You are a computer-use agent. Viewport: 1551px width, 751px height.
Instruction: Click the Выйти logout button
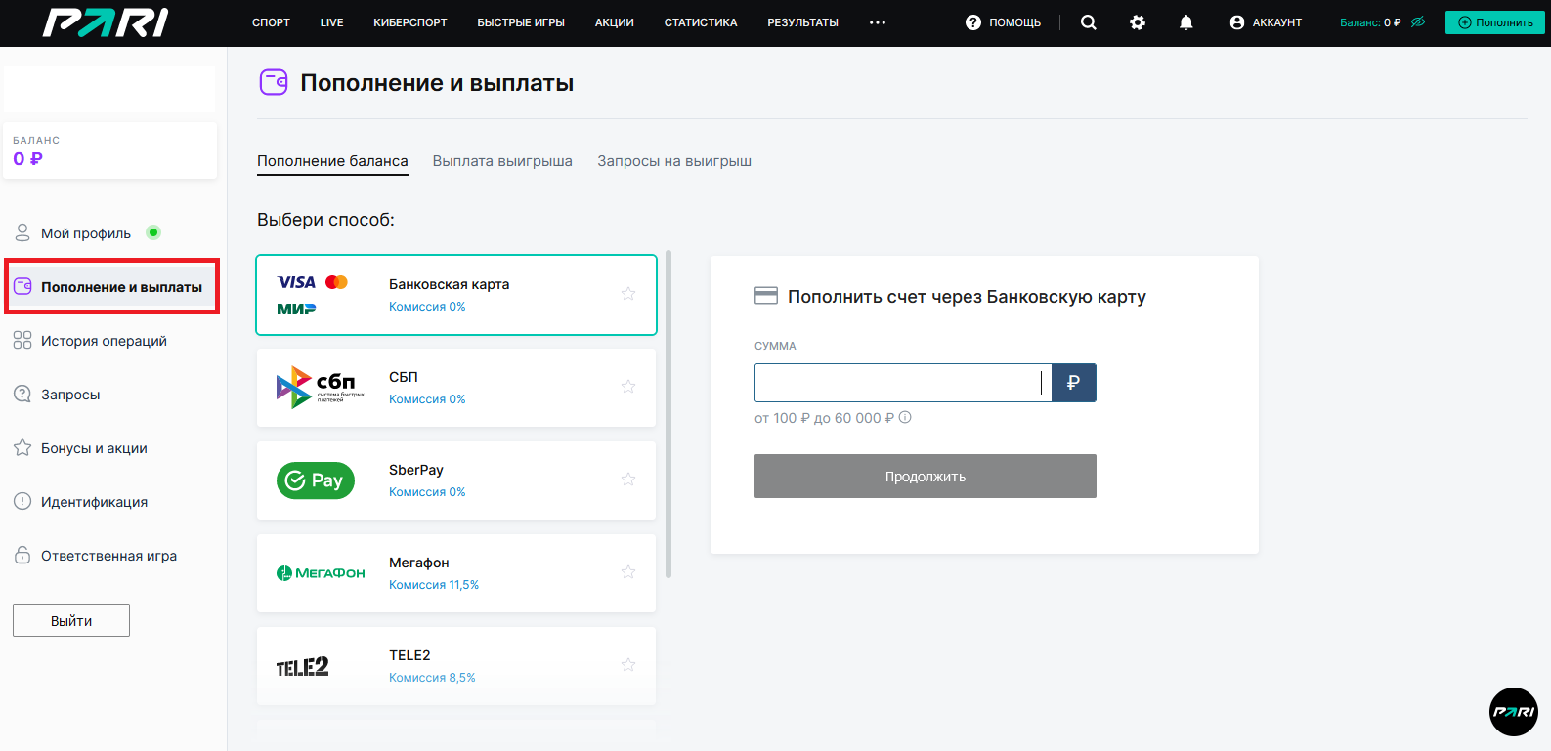71,620
